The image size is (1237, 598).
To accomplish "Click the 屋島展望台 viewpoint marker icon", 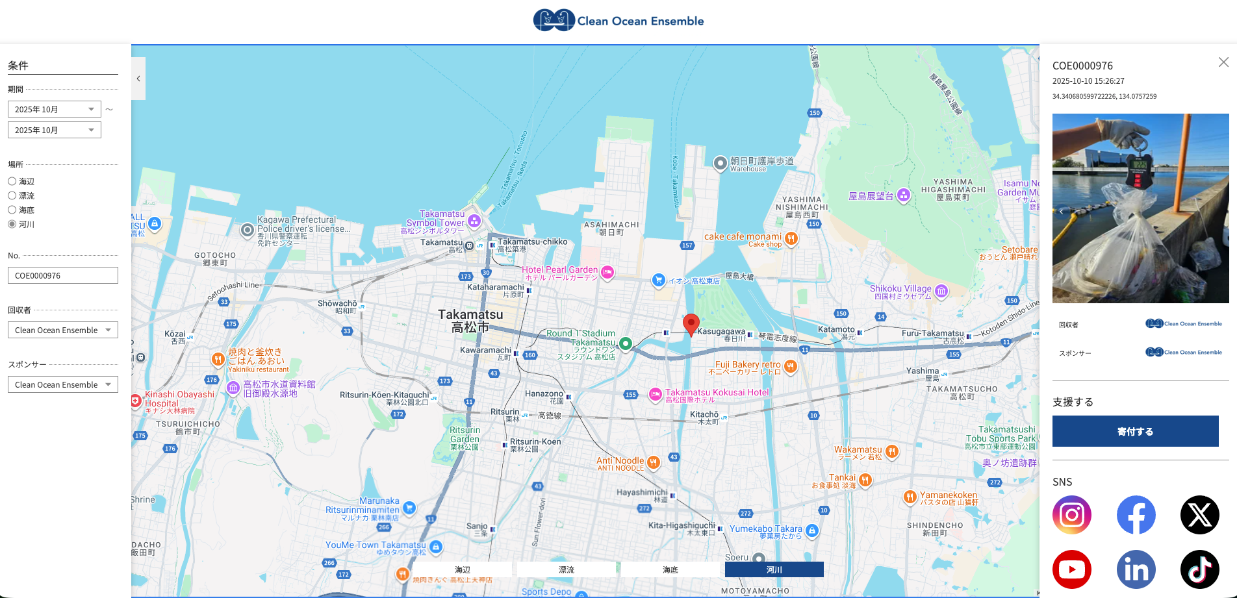I will coord(903,194).
